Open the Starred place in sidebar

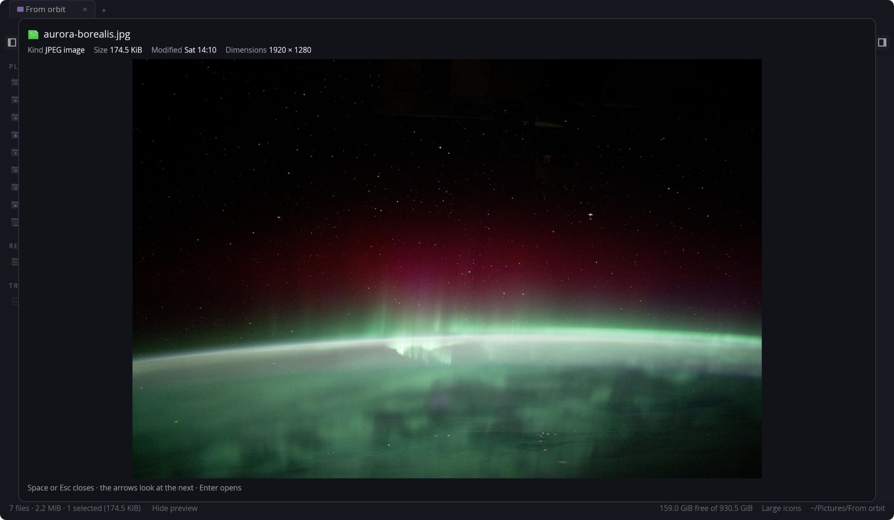pos(15,100)
